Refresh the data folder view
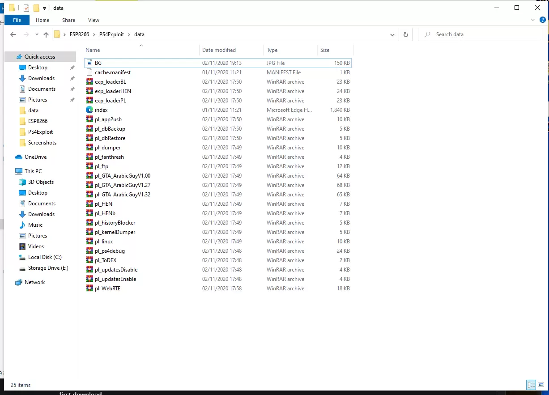Image resolution: width=549 pixels, height=395 pixels. (x=406, y=34)
